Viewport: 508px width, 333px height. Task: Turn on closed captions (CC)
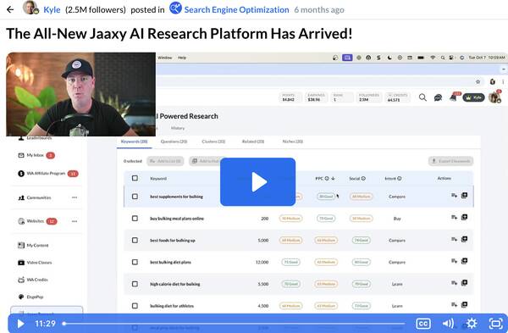(x=423, y=324)
